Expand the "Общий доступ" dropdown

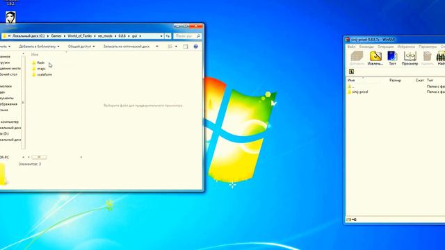(94, 47)
